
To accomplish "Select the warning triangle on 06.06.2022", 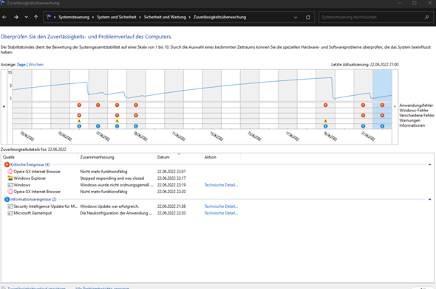I will click(79, 121).
